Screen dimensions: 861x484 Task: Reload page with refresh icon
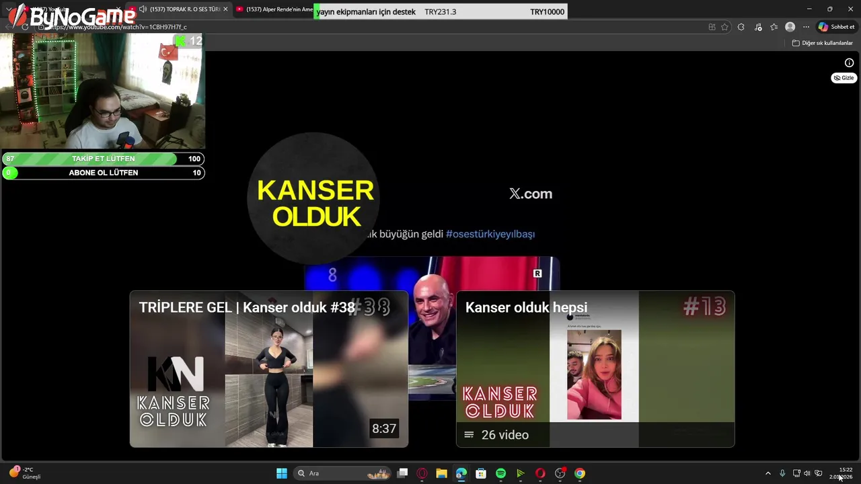point(25,27)
